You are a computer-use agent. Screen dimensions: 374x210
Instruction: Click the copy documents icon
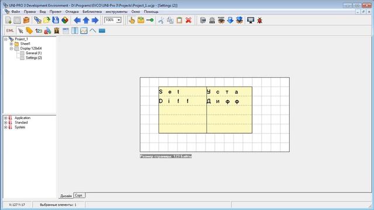coord(170,20)
